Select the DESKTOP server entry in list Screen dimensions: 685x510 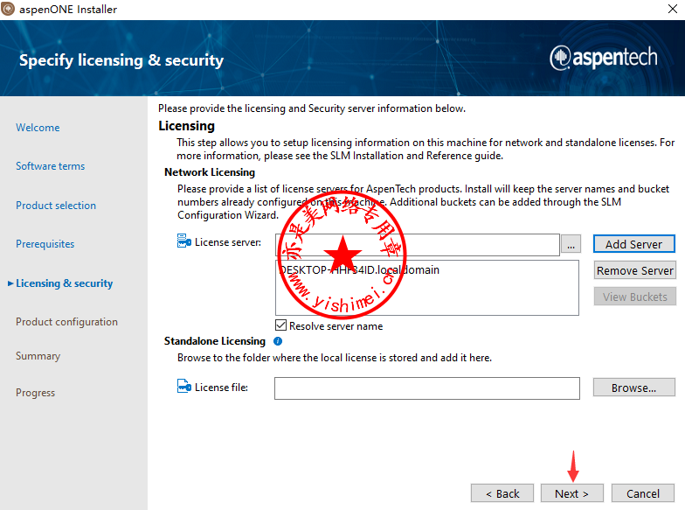[x=359, y=270]
